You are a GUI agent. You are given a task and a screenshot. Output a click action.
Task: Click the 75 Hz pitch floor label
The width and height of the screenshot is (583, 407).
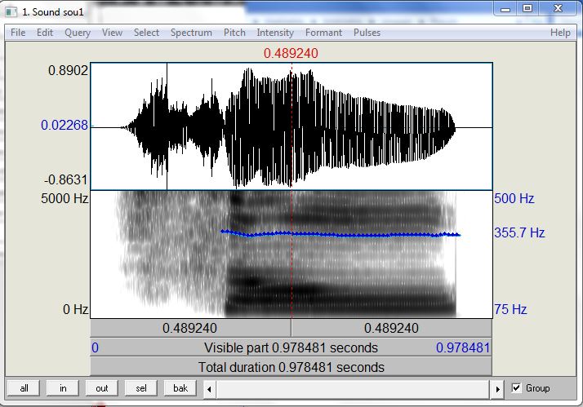[x=510, y=309]
